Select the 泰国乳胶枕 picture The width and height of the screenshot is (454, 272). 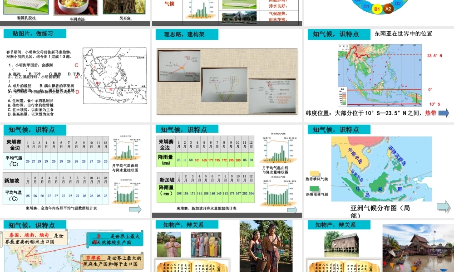[26, 7]
